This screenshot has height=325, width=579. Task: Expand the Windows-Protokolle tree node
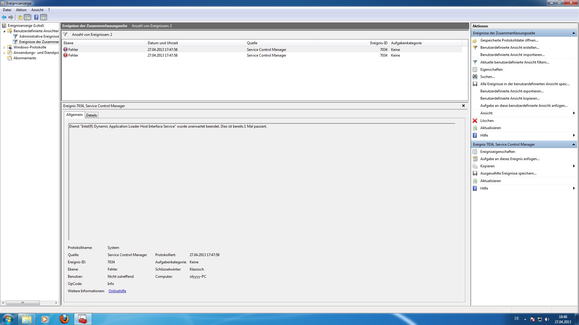4,48
